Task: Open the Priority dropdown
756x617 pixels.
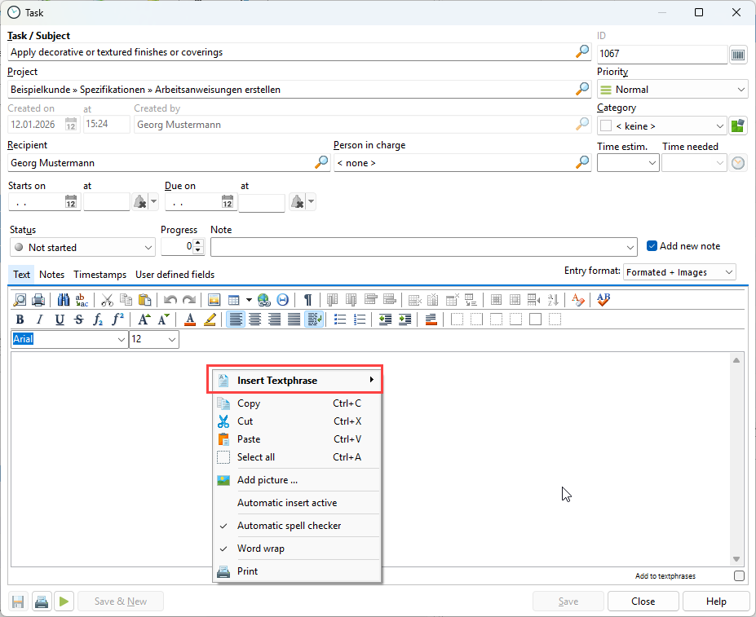Action: pos(673,90)
